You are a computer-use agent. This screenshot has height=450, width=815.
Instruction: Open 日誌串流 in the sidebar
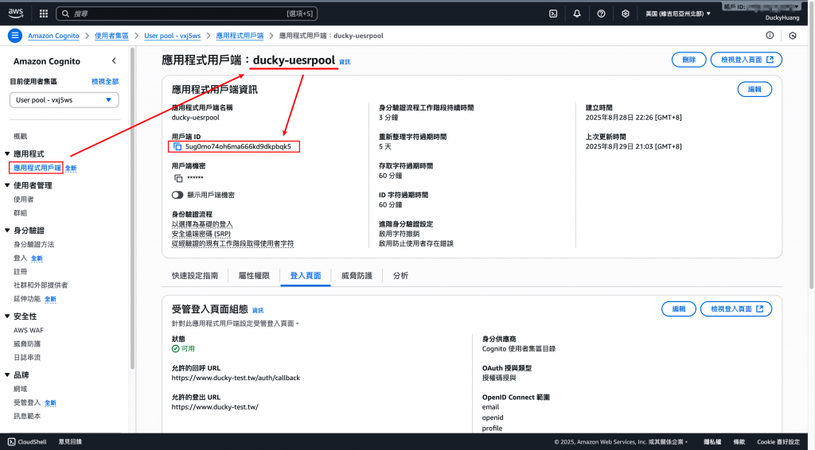point(27,357)
